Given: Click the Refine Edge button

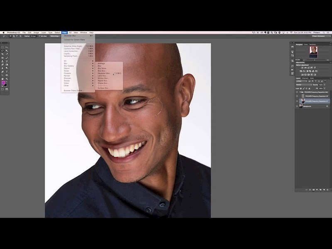Looking at the screenshot, I should point(54,36).
